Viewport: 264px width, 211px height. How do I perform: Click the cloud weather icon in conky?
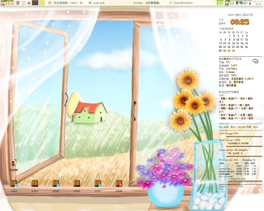click(x=255, y=61)
